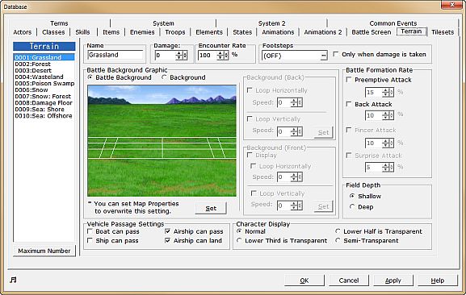Select 0010:Sea: Offshore terrain
The height and width of the screenshot is (295, 466).
(44, 115)
